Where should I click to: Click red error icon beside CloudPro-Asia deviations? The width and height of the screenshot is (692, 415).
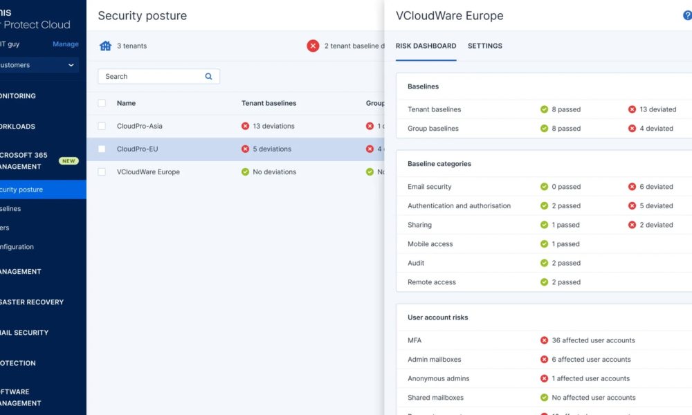[x=245, y=127]
